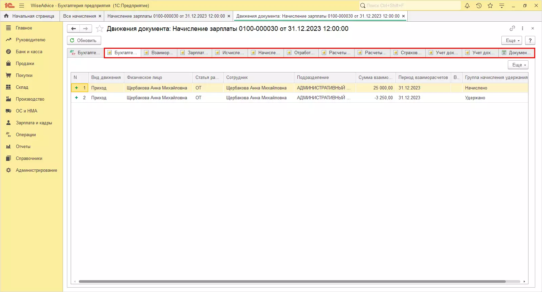Sort by the Физическое лицо column header
The width and height of the screenshot is (542, 292).
coord(158,78)
